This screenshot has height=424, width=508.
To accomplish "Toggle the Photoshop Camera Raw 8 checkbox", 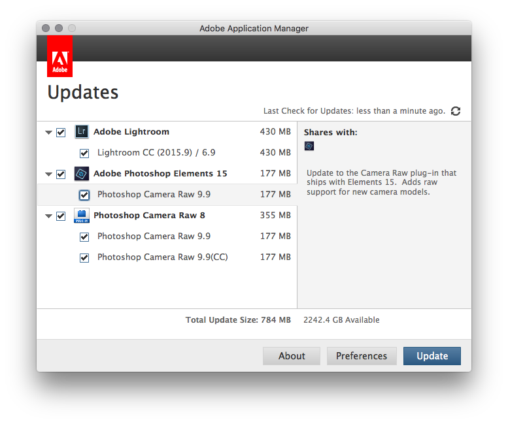I will (61, 216).
